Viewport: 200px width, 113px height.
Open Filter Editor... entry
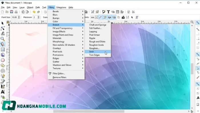click(66, 73)
